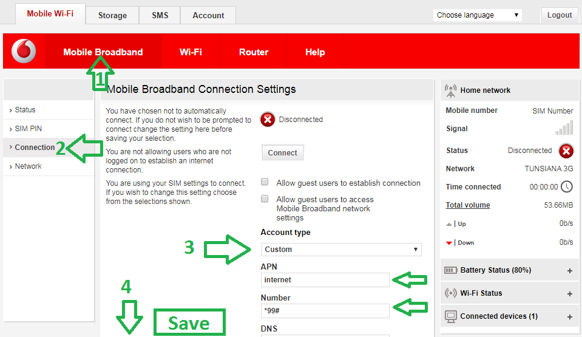
Task: Open the Account type Custom dropdown
Action: tap(341, 250)
